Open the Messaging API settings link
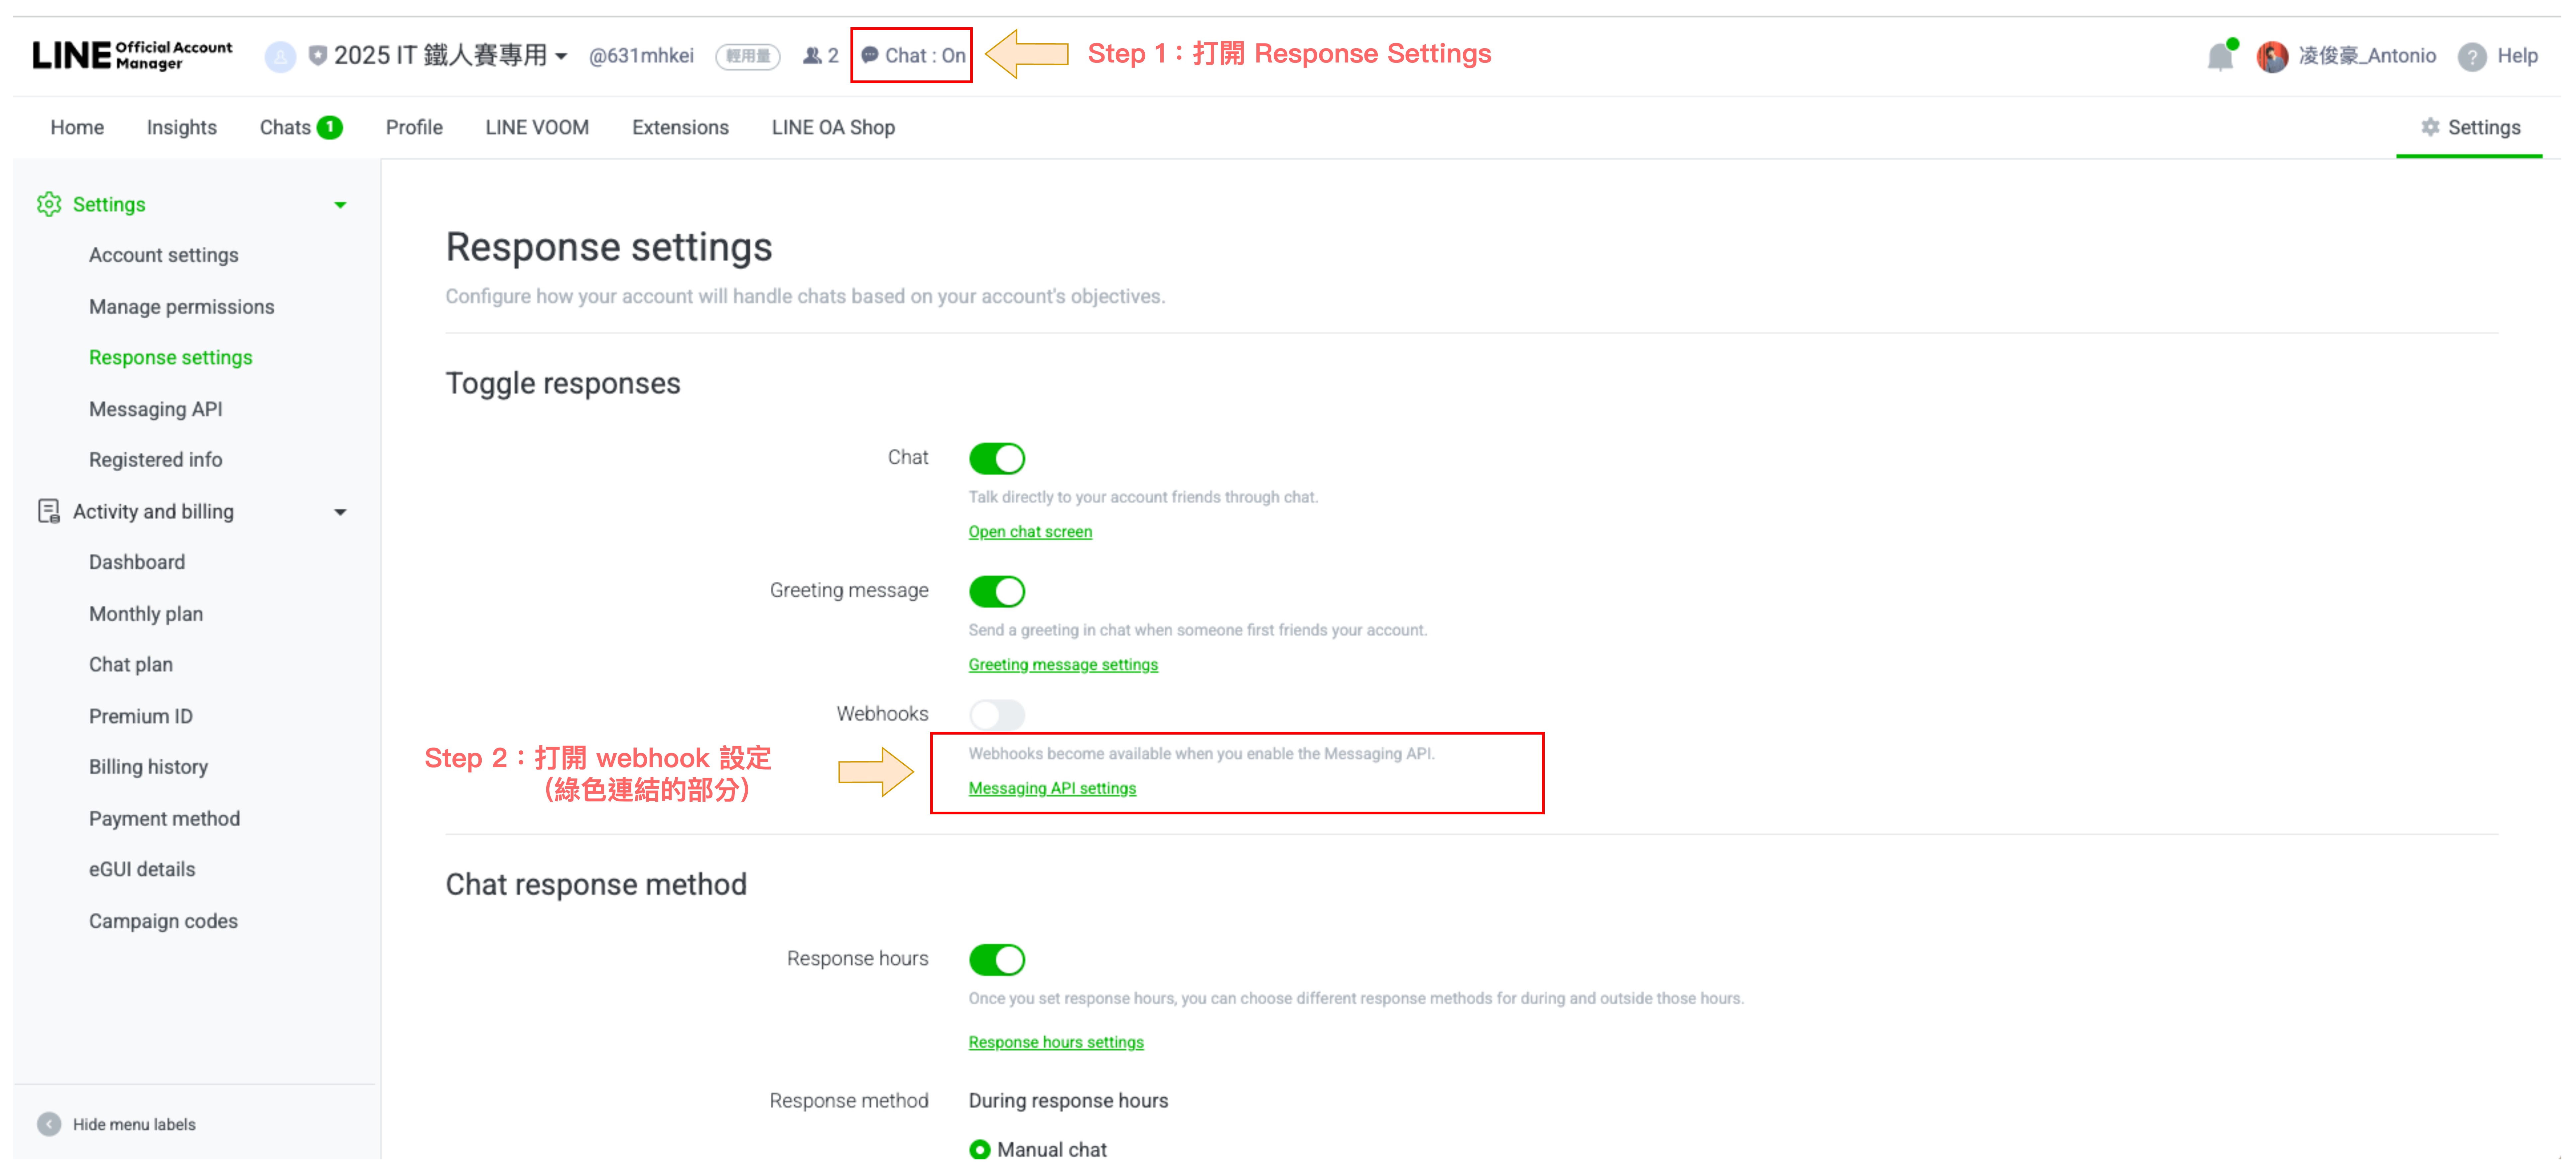The image size is (2576, 1174). point(1052,789)
